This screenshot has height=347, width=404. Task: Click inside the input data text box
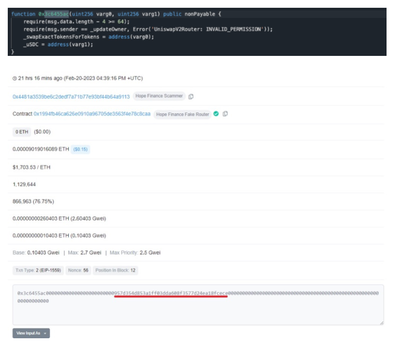(x=198, y=305)
